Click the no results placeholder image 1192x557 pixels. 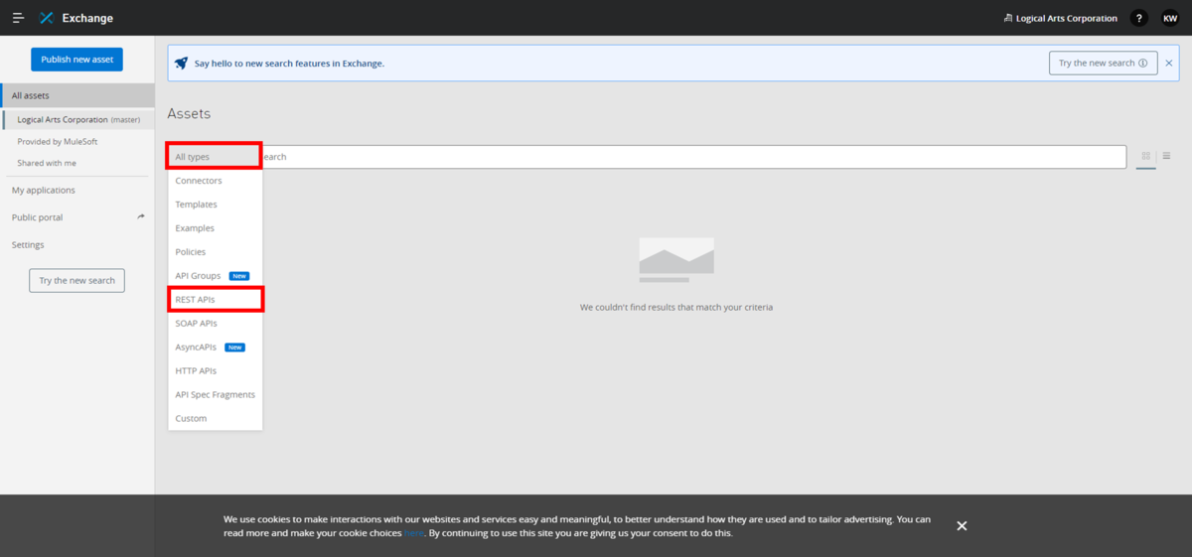676,260
